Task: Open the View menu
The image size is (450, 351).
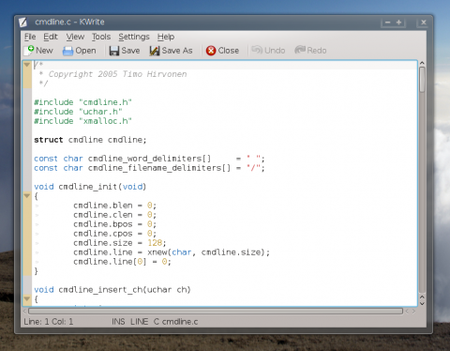Action: pos(75,37)
